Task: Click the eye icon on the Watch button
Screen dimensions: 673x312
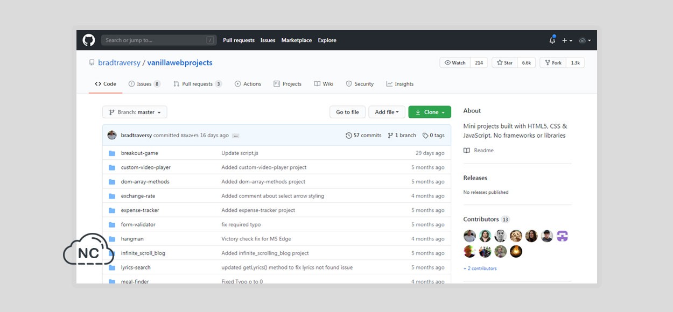Action: coord(448,63)
